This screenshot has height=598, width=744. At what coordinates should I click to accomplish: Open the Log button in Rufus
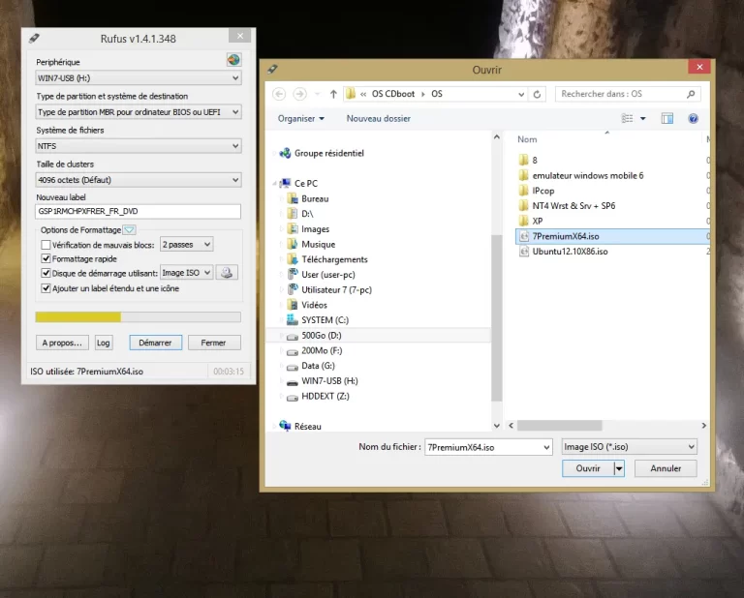point(103,343)
